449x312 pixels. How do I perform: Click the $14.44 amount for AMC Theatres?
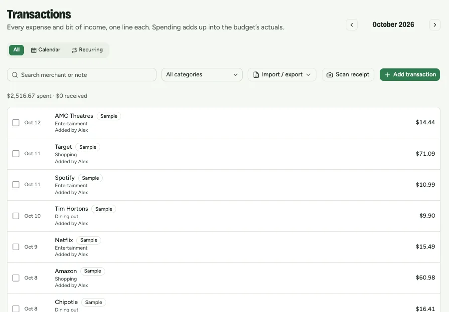425,122
